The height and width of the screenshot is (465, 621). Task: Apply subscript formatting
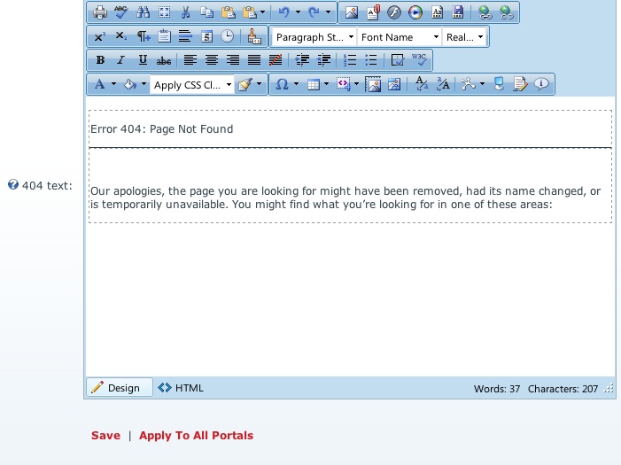tap(121, 37)
